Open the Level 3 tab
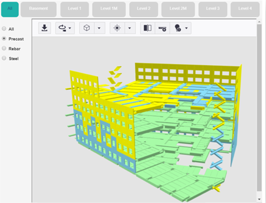The image size is (266, 203). tap(213, 9)
